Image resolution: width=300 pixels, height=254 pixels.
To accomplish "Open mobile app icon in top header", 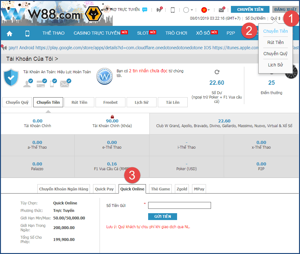I will pos(173,10).
